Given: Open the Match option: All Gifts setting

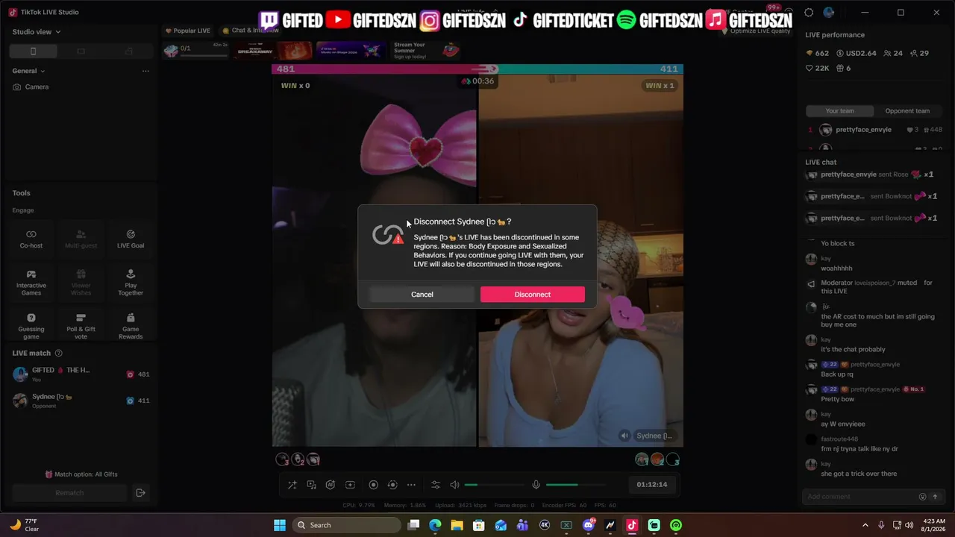Looking at the screenshot, I should pos(81,474).
